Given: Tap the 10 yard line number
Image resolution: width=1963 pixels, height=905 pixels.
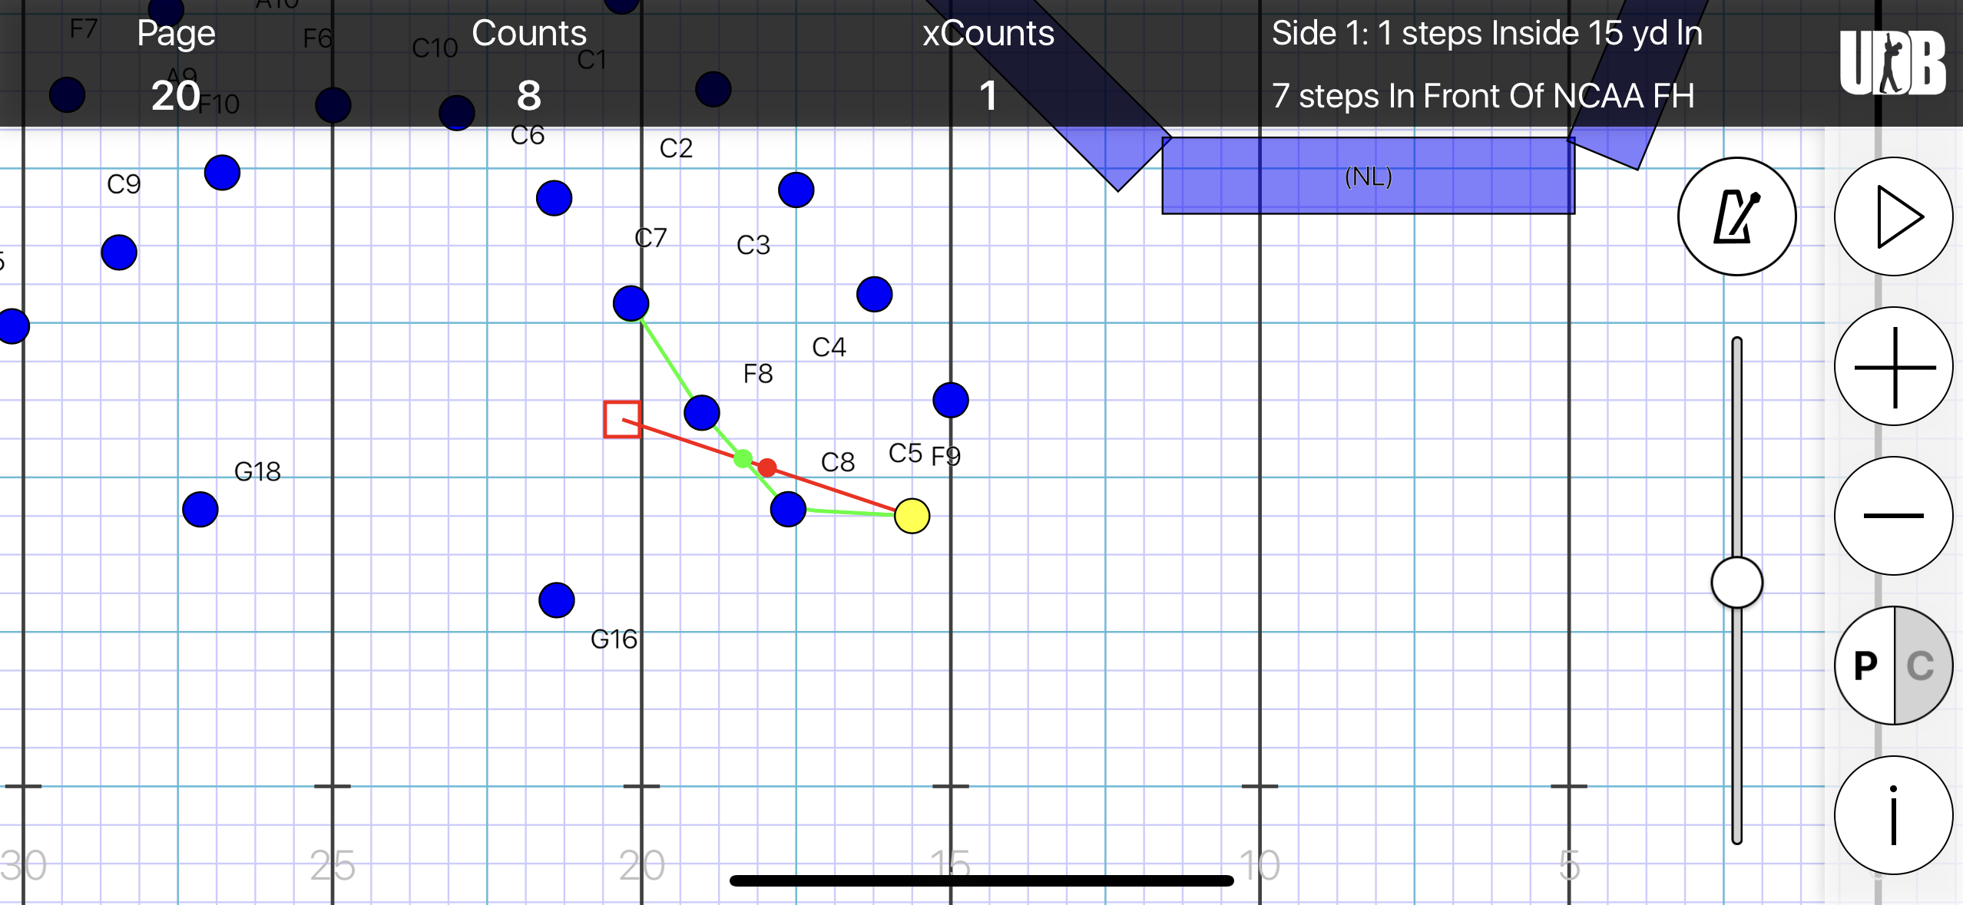Looking at the screenshot, I should click(x=1260, y=865).
